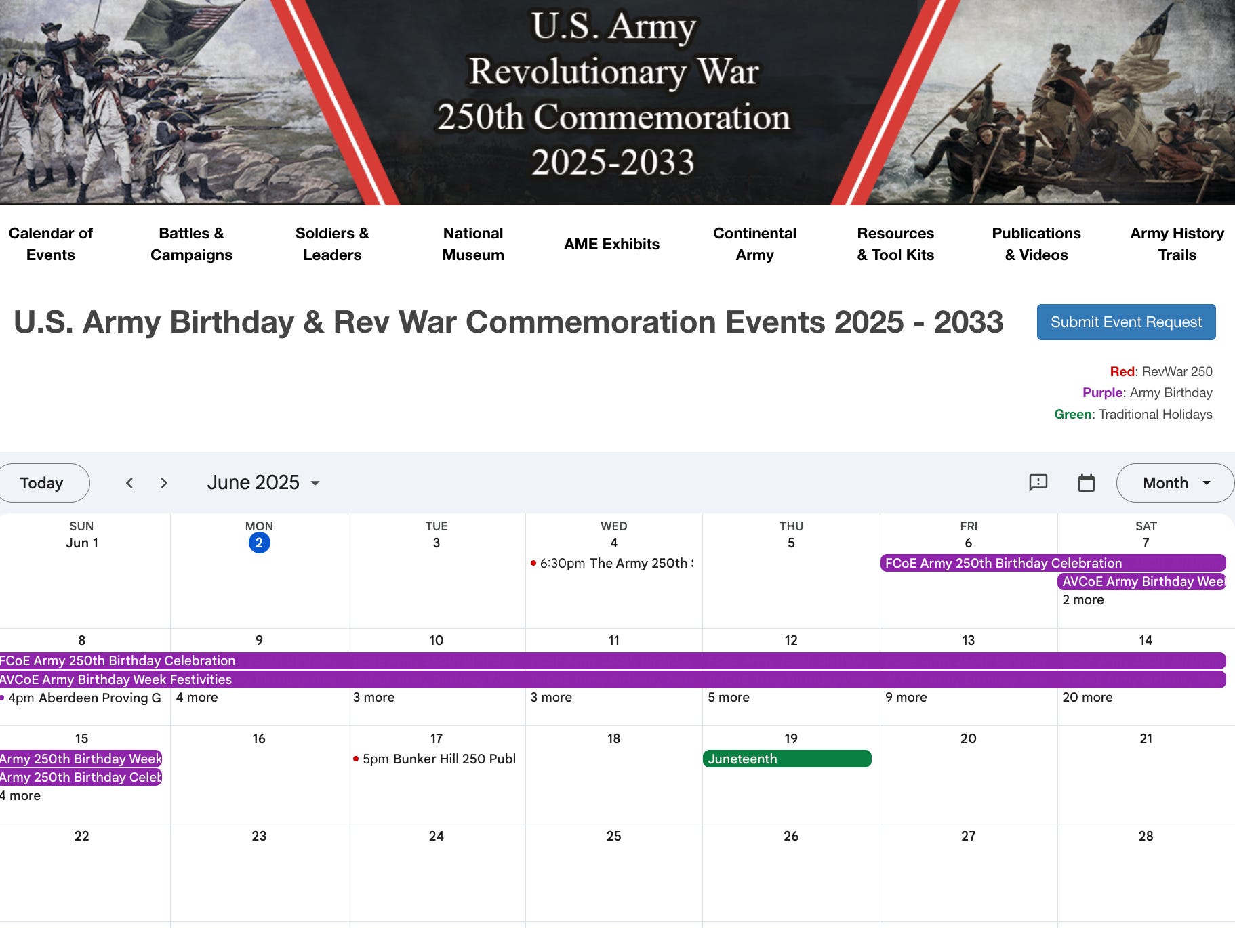Open AVCoE Army Birthday Week Festivities bar

[613, 679]
